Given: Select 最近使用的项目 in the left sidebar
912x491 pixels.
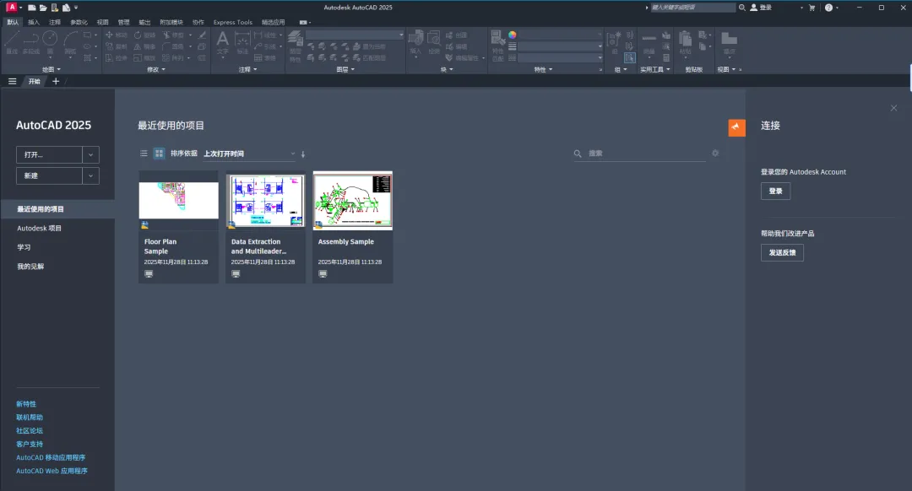Looking at the screenshot, I should [57, 209].
